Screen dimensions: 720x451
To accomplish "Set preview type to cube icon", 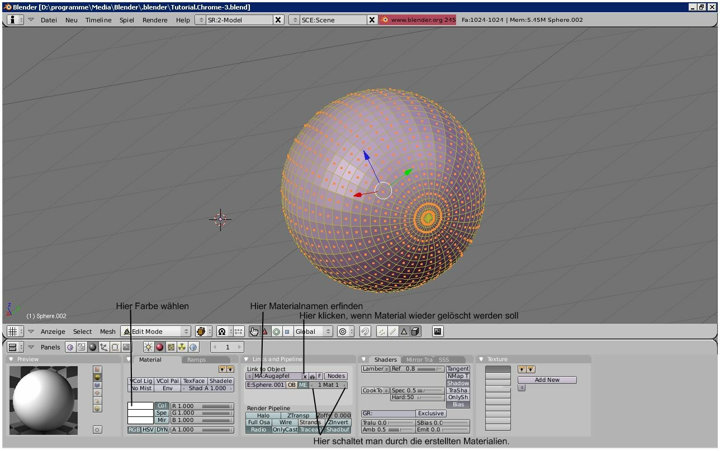I will (x=98, y=385).
